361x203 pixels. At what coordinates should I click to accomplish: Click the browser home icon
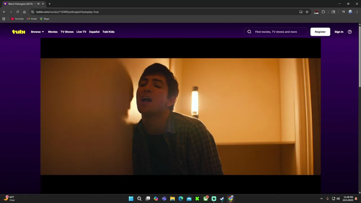[x=24, y=12]
